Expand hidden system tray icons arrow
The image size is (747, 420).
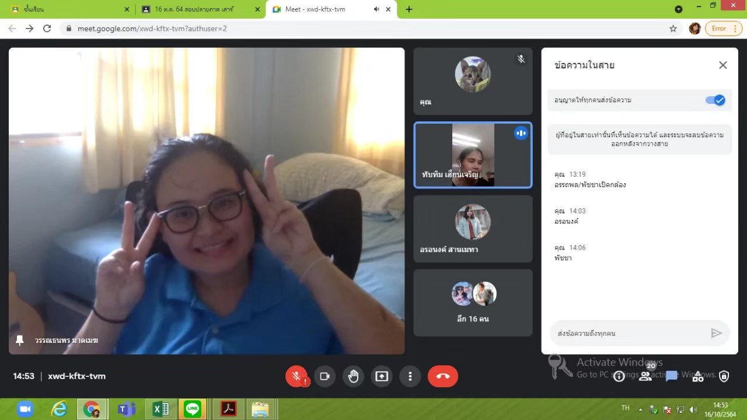pyautogui.click(x=640, y=409)
